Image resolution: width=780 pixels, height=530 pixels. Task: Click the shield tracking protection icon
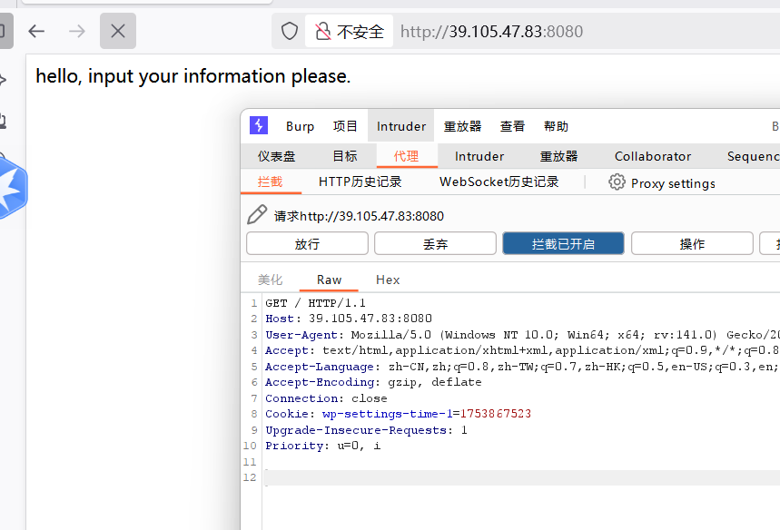(x=290, y=32)
